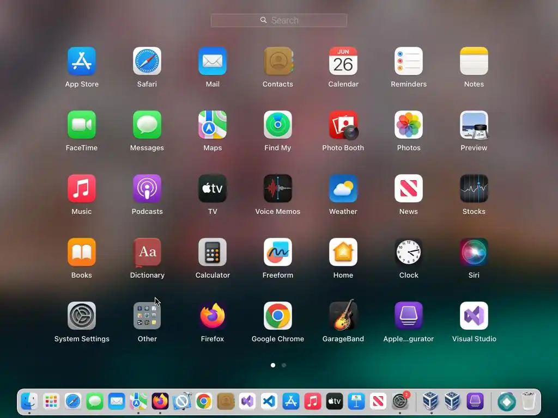The image size is (558, 418).
Task: Open Safari from the Dock
Action: click(73, 401)
